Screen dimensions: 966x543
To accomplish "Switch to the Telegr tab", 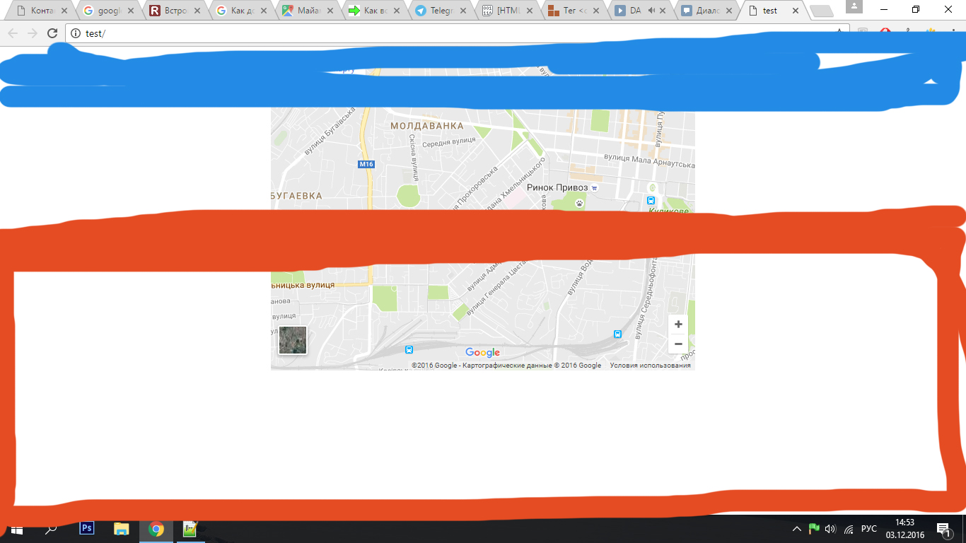I will tap(440, 11).
